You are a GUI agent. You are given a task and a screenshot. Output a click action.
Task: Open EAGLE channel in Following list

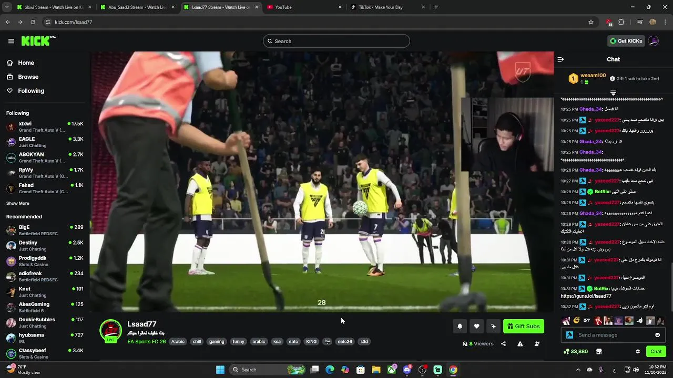45,142
